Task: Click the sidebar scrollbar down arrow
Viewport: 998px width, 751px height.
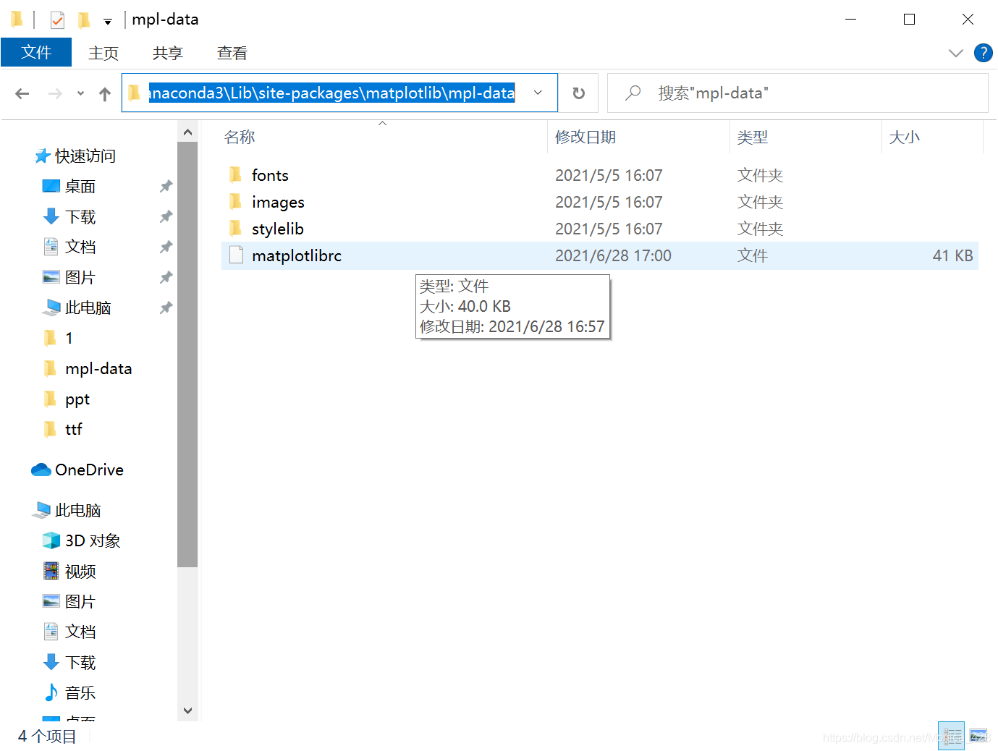Action: point(187,710)
